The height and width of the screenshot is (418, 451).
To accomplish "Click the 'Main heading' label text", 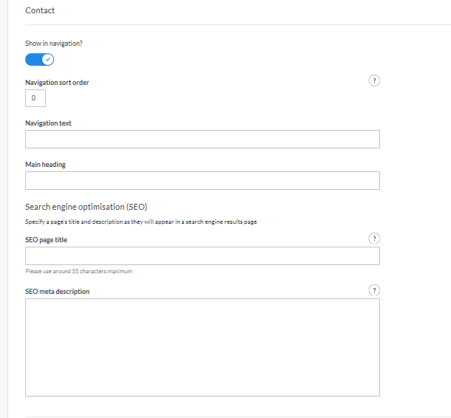I will click(45, 165).
